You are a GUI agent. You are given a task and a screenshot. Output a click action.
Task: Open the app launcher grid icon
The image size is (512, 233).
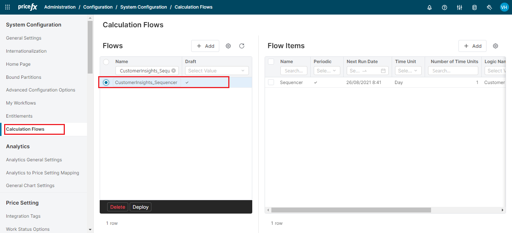tap(7, 7)
